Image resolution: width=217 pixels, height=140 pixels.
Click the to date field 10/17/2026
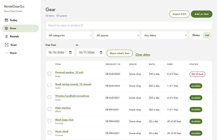coord(91,53)
